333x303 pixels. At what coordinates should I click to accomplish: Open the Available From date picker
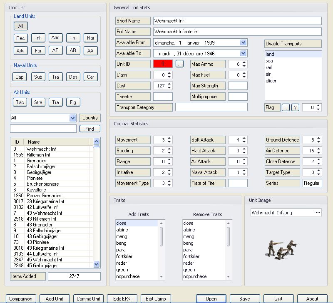(x=244, y=42)
